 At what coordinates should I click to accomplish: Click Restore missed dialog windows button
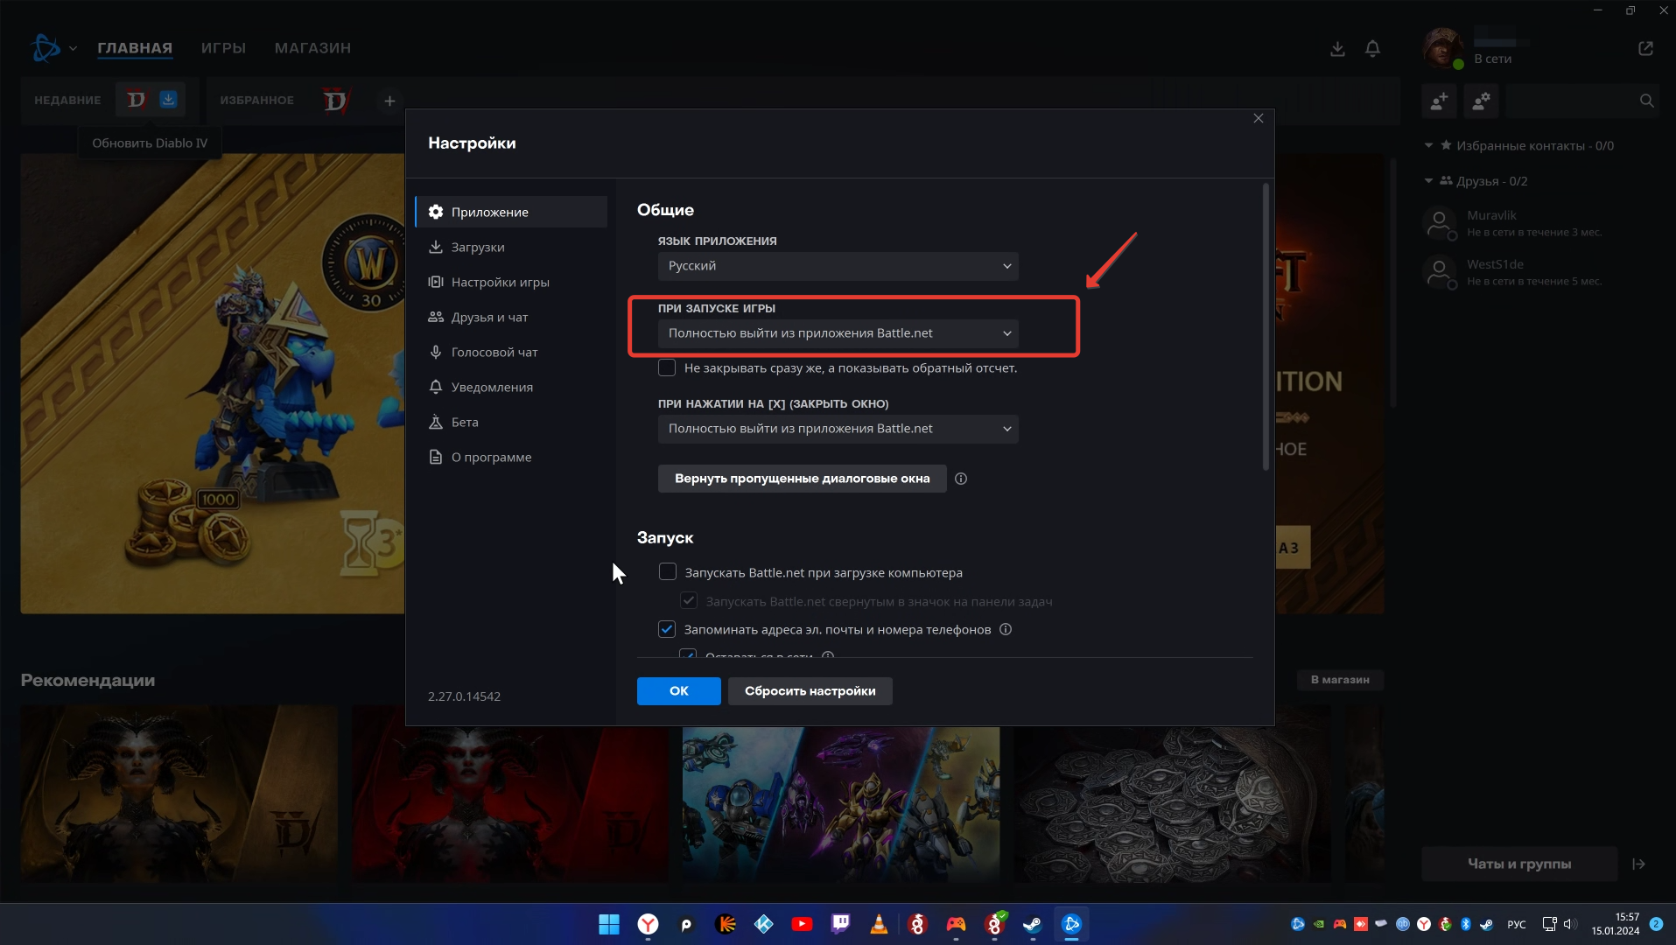coord(802,479)
